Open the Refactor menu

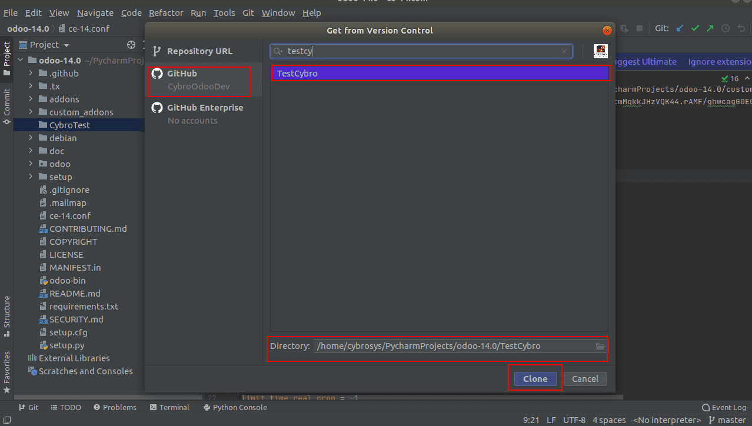click(166, 12)
